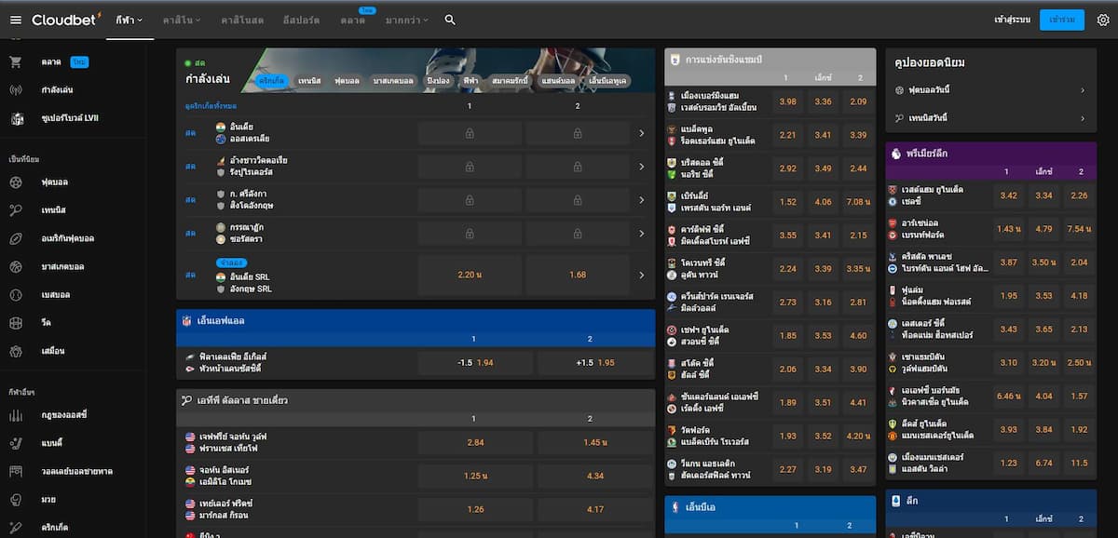Image resolution: width=1118 pixels, height=538 pixels.
Task: Open the search magnifier icon
Action: point(451,20)
